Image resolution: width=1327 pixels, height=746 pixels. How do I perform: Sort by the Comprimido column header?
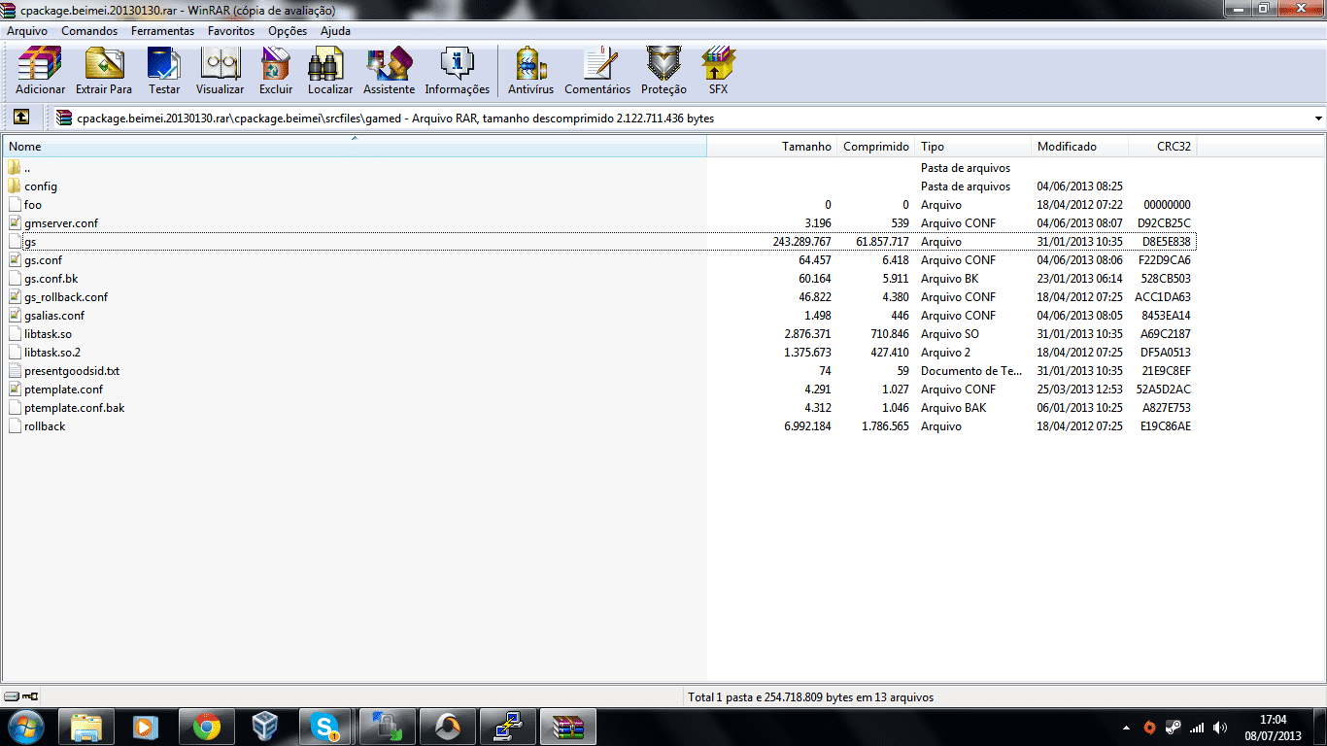(x=875, y=147)
